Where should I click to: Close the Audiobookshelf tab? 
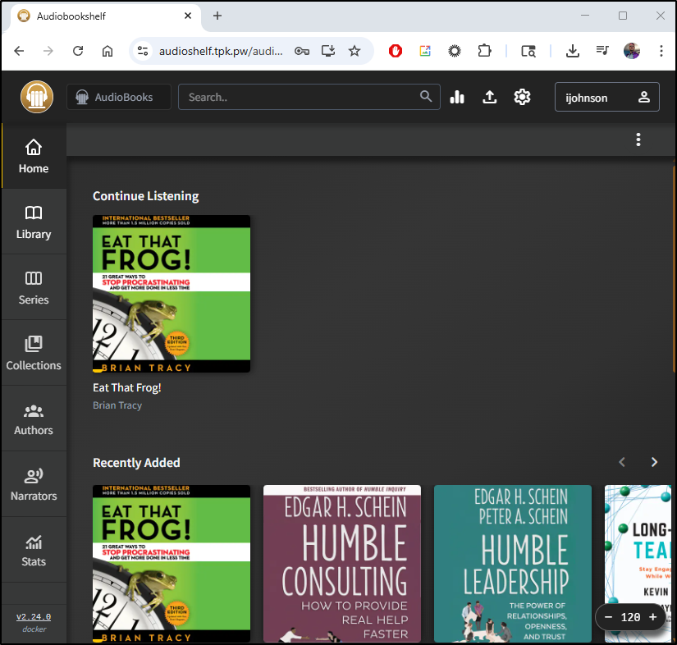(x=188, y=16)
